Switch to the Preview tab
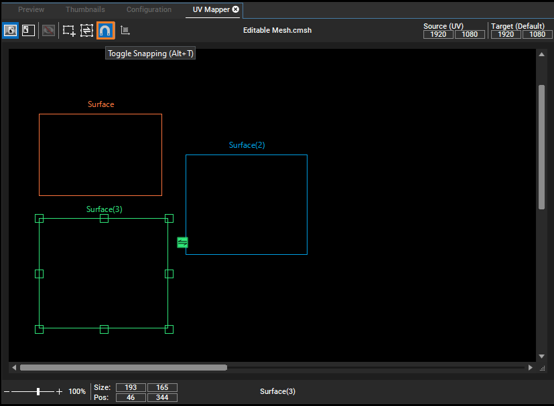 coord(31,9)
